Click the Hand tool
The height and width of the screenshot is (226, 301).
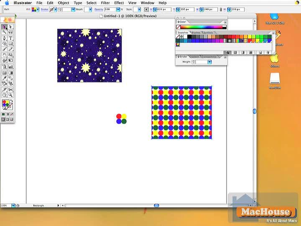(4, 95)
